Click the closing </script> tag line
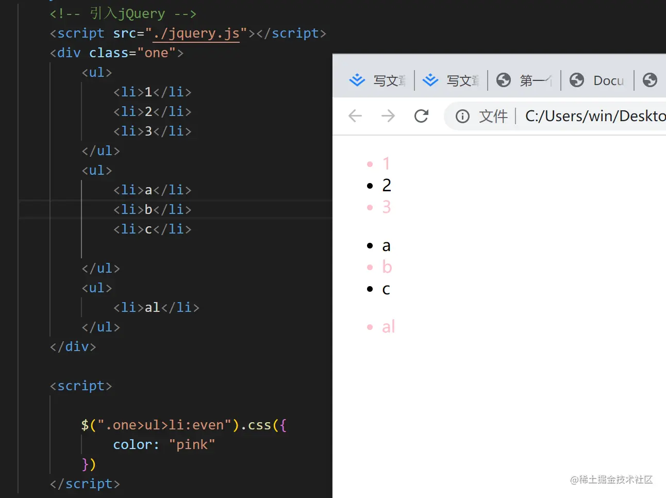The width and height of the screenshot is (666, 498). (x=85, y=484)
